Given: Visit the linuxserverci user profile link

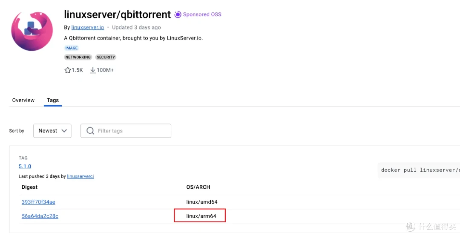Looking at the screenshot, I should coord(80,176).
